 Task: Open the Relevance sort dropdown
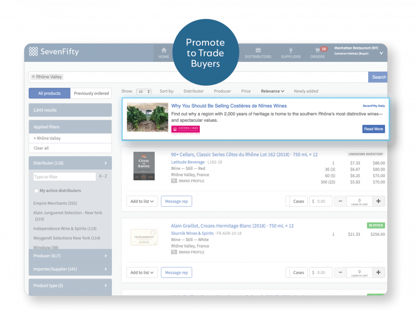point(273,91)
